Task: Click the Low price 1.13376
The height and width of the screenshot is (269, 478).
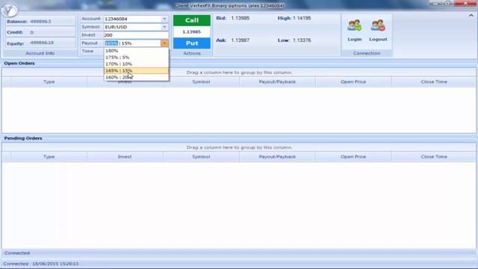Action: (x=302, y=40)
